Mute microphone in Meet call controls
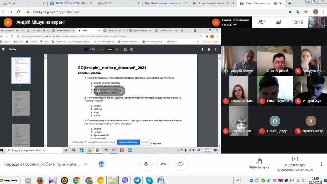Viewport: 327px width, 184px height. tap(146, 164)
